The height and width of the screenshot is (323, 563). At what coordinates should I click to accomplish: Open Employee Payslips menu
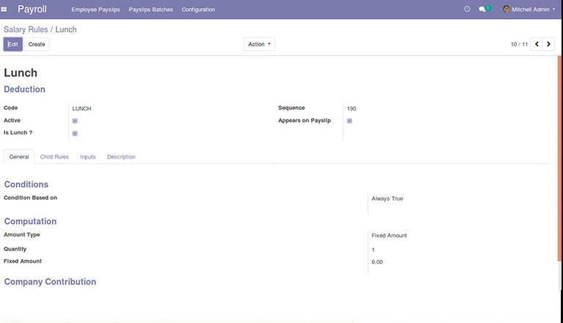(95, 10)
